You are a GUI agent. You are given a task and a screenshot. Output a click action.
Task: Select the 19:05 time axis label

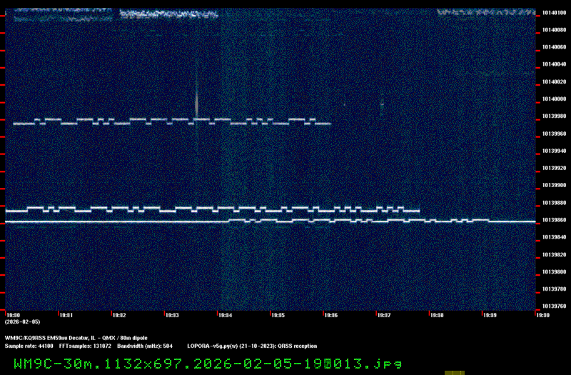pyautogui.click(x=278, y=315)
